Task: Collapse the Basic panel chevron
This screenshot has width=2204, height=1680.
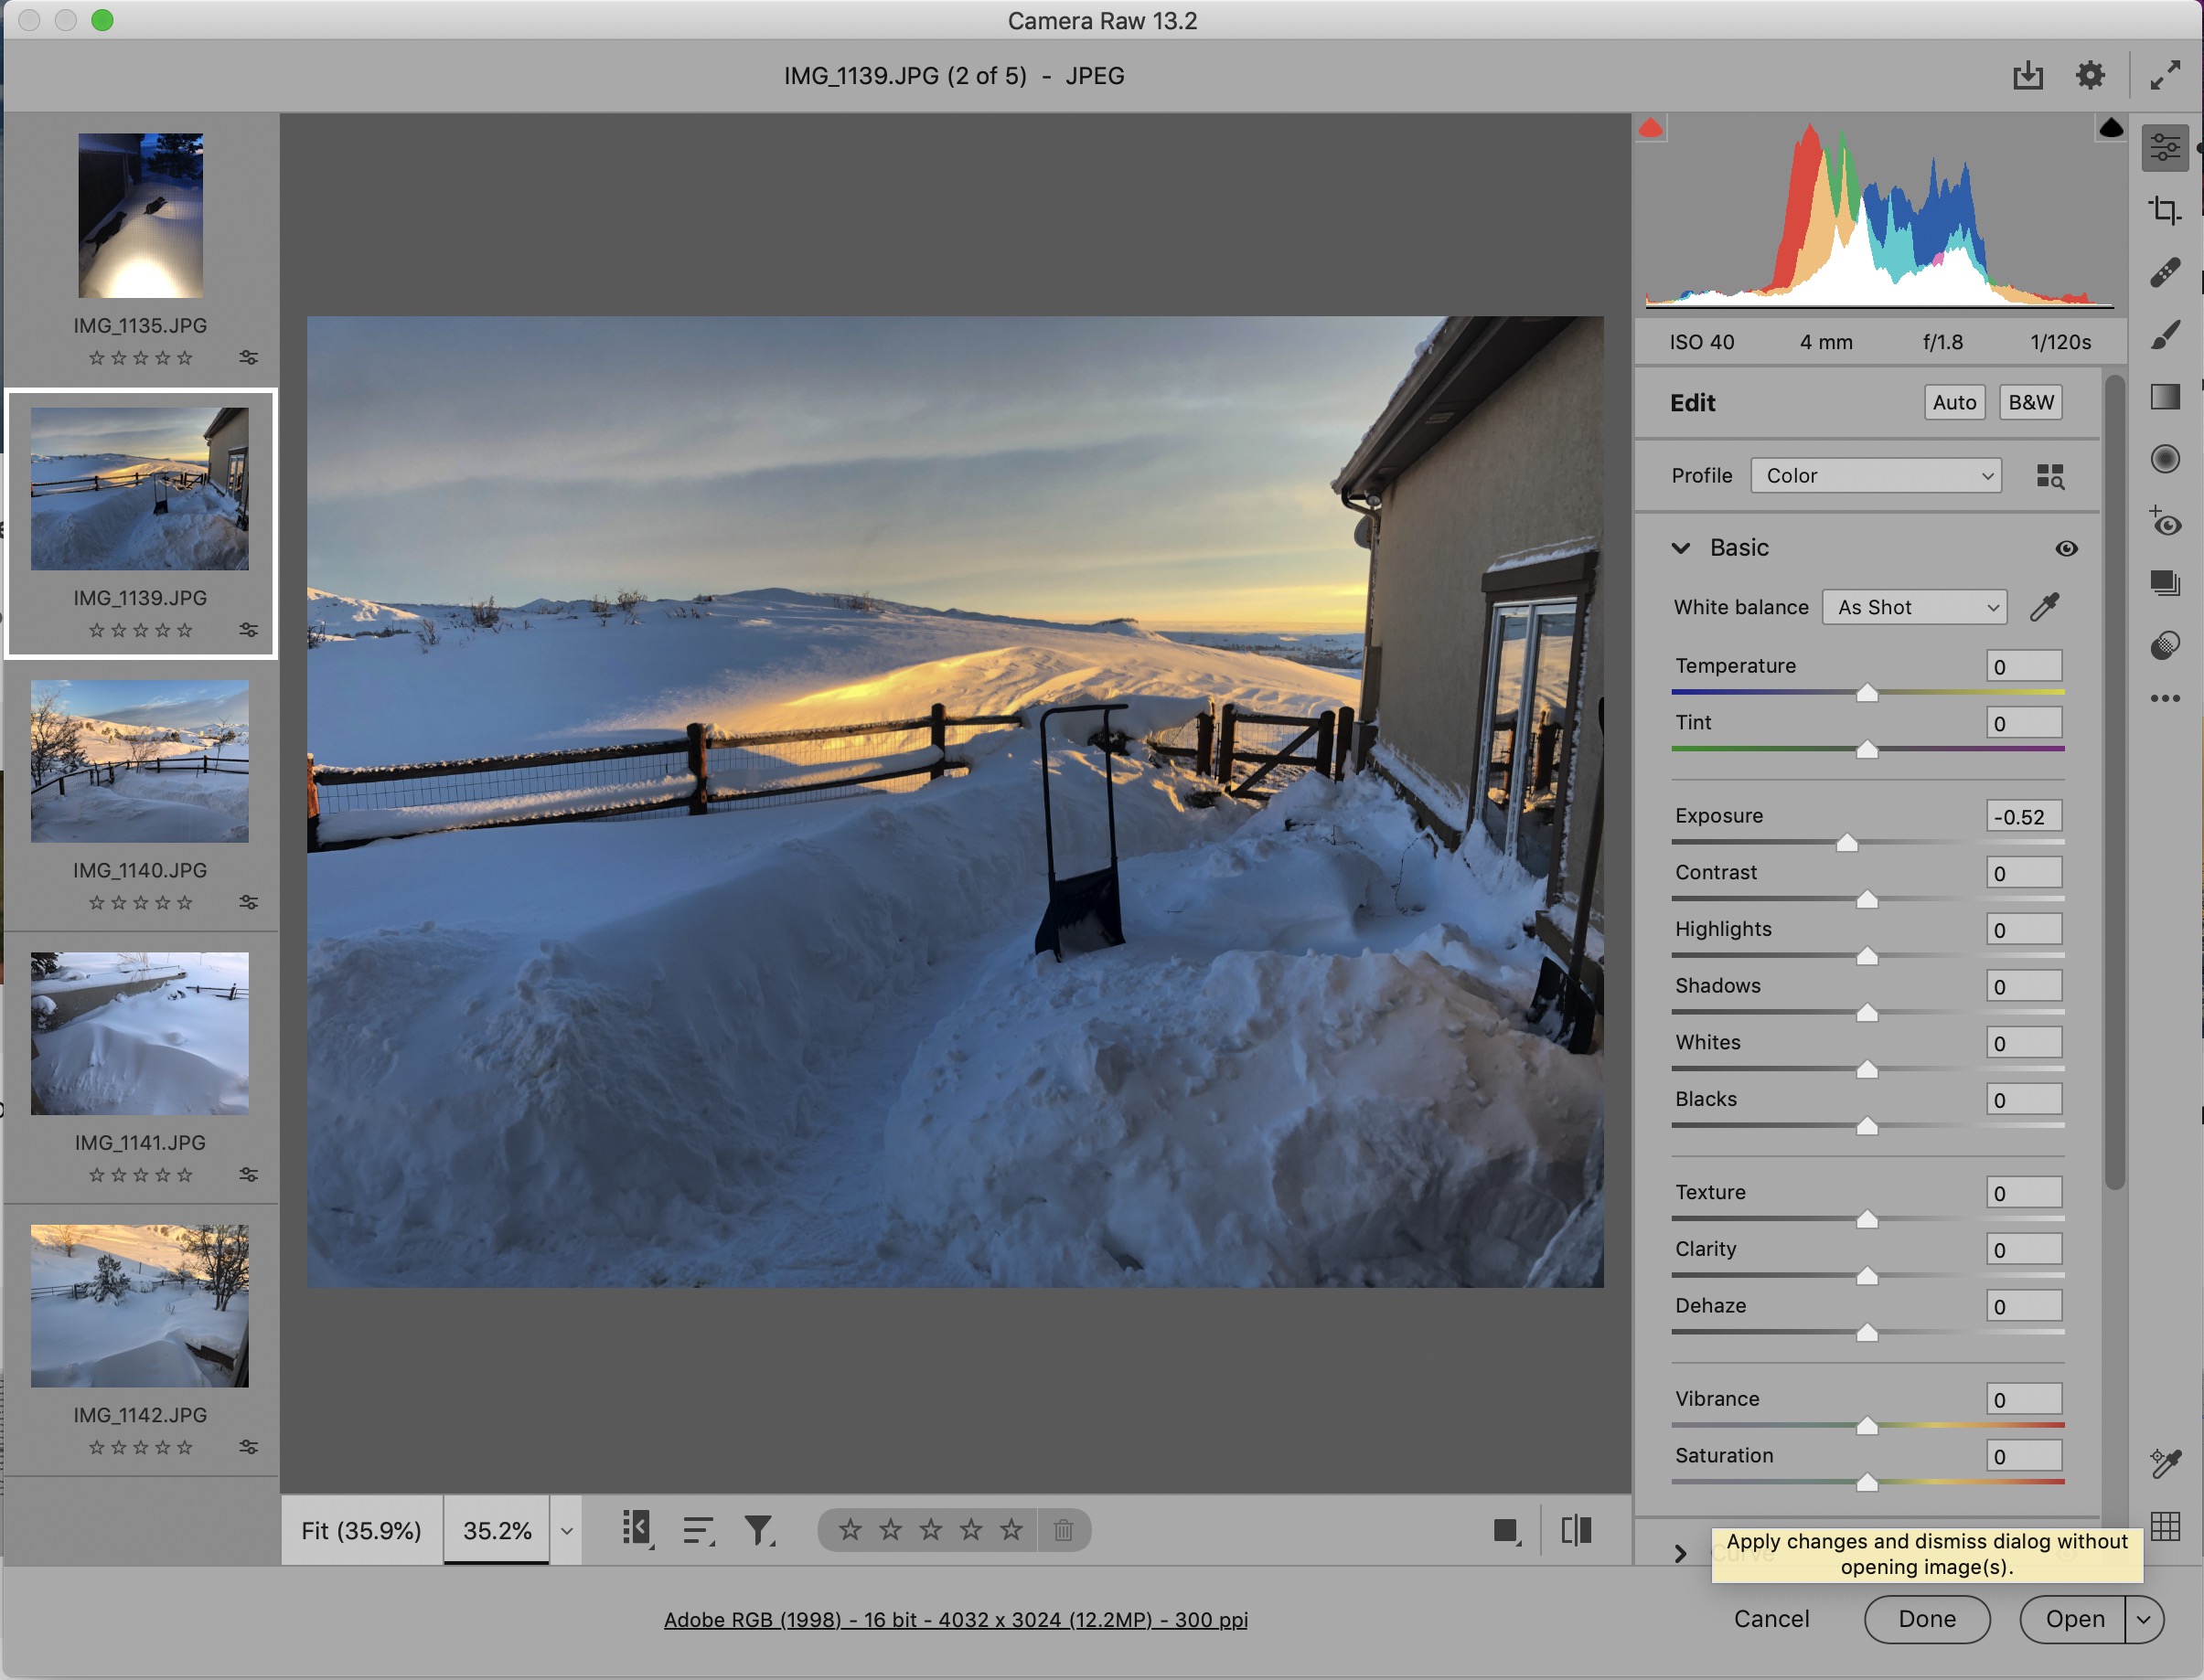Action: (1681, 548)
